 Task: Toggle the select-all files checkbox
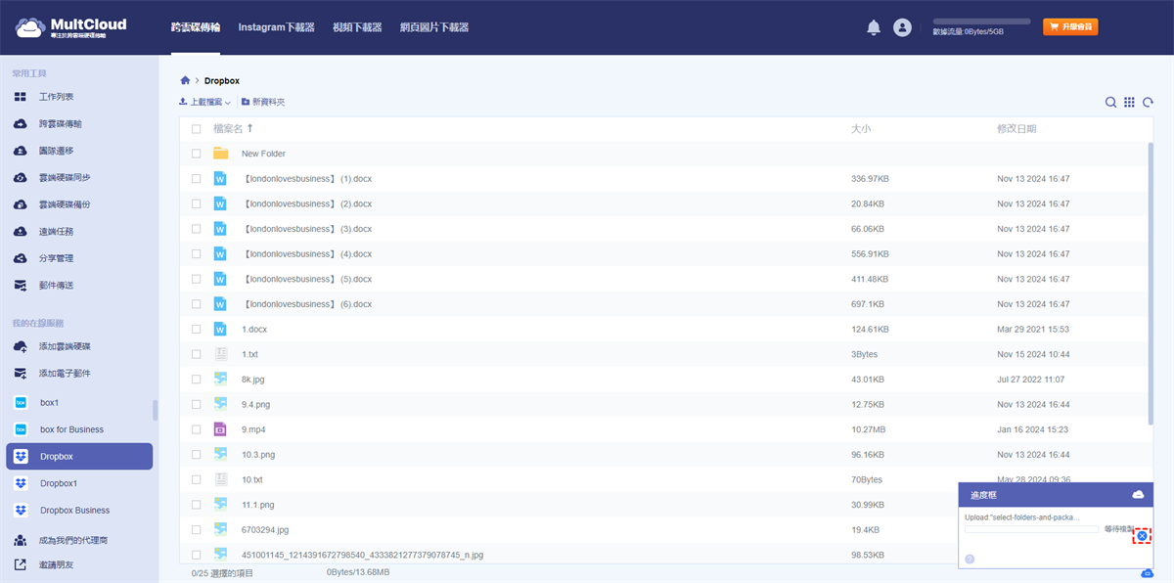pos(197,129)
